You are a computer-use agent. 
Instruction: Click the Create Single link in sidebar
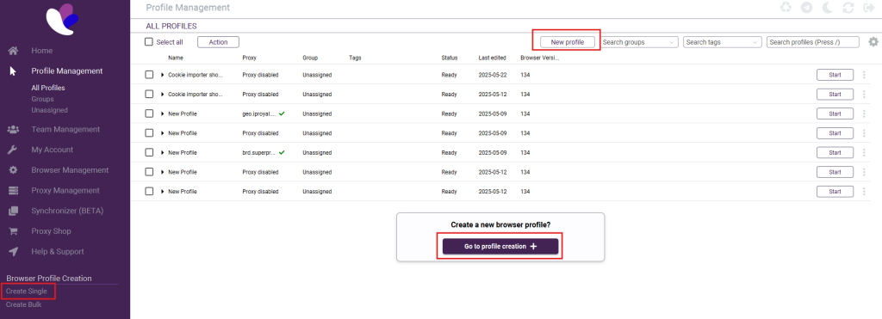tap(27, 291)
